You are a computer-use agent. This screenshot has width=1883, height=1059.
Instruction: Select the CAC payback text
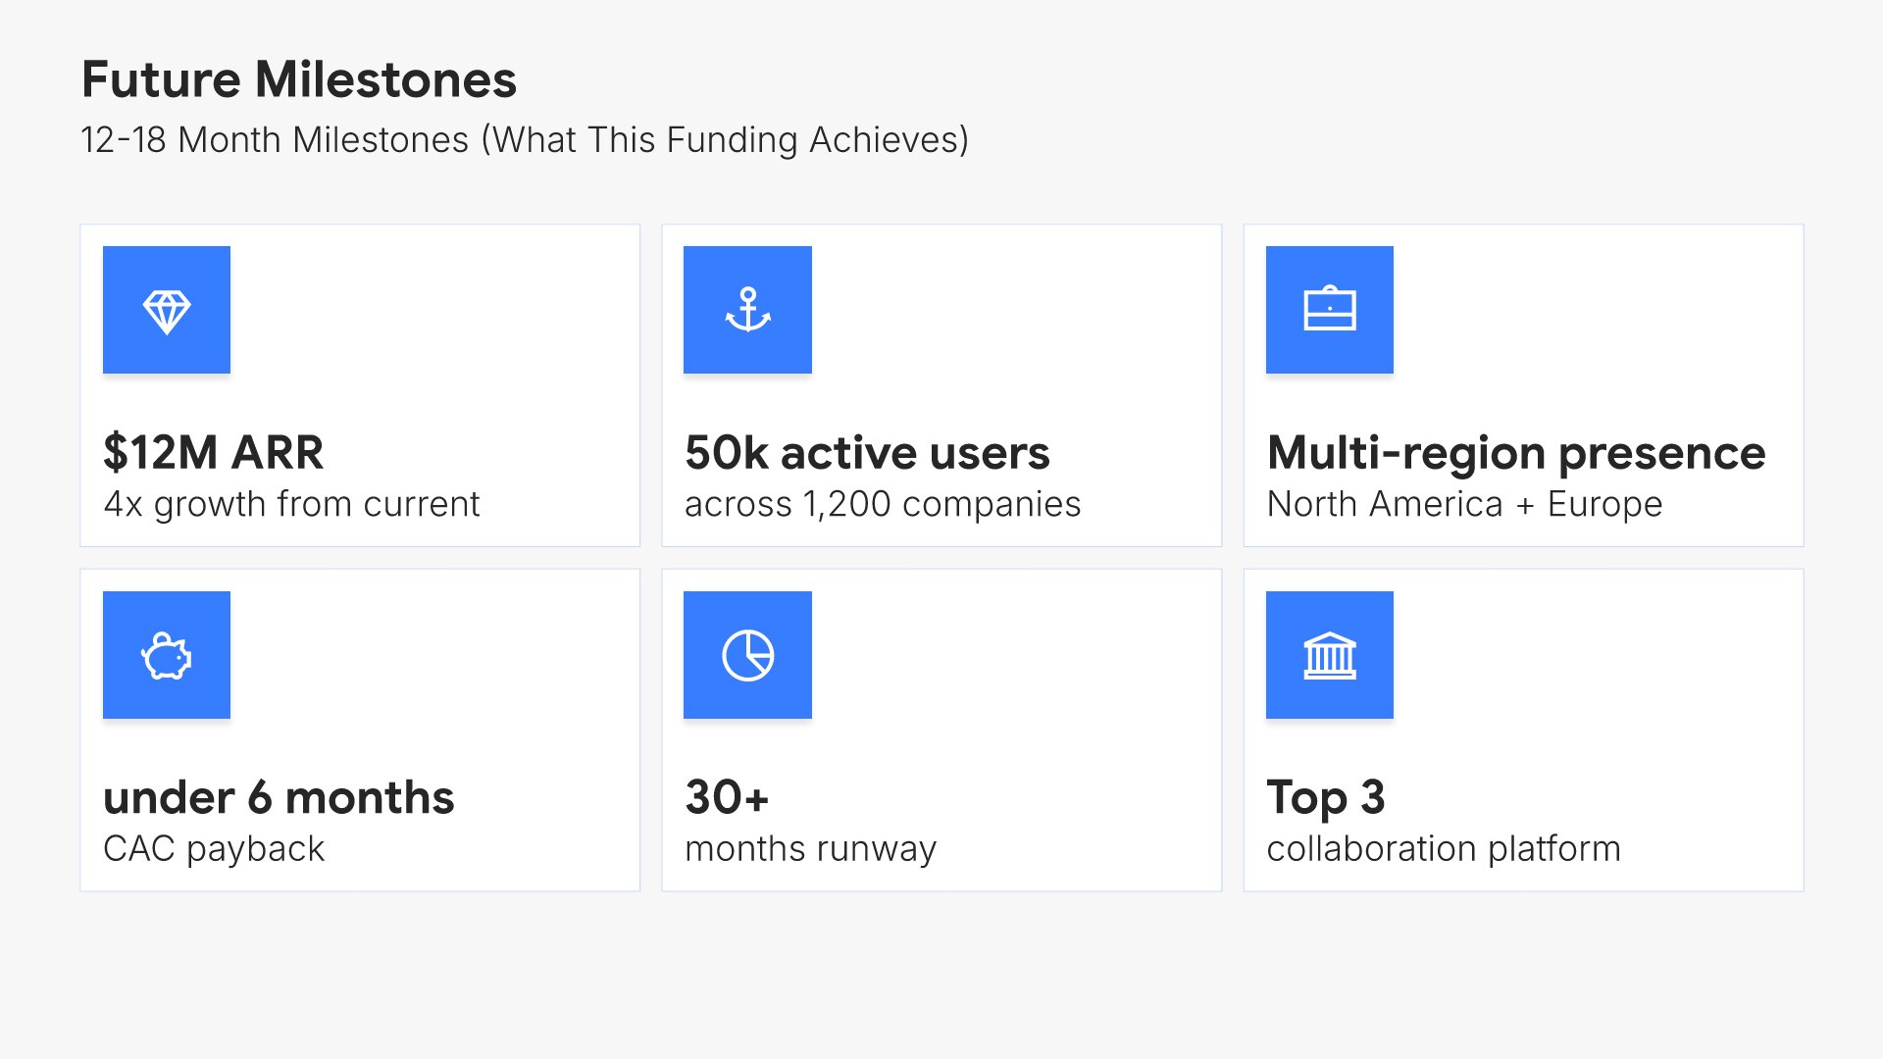[x=214, y=849]
